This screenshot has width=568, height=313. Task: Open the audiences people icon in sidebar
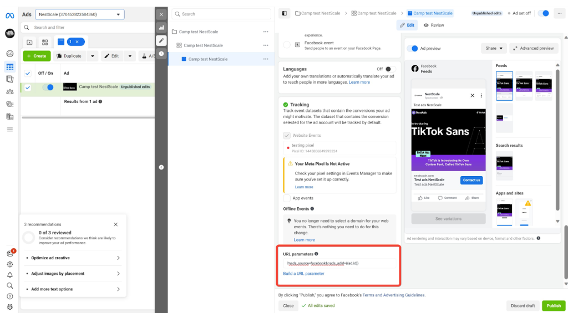tap(10, 91)
